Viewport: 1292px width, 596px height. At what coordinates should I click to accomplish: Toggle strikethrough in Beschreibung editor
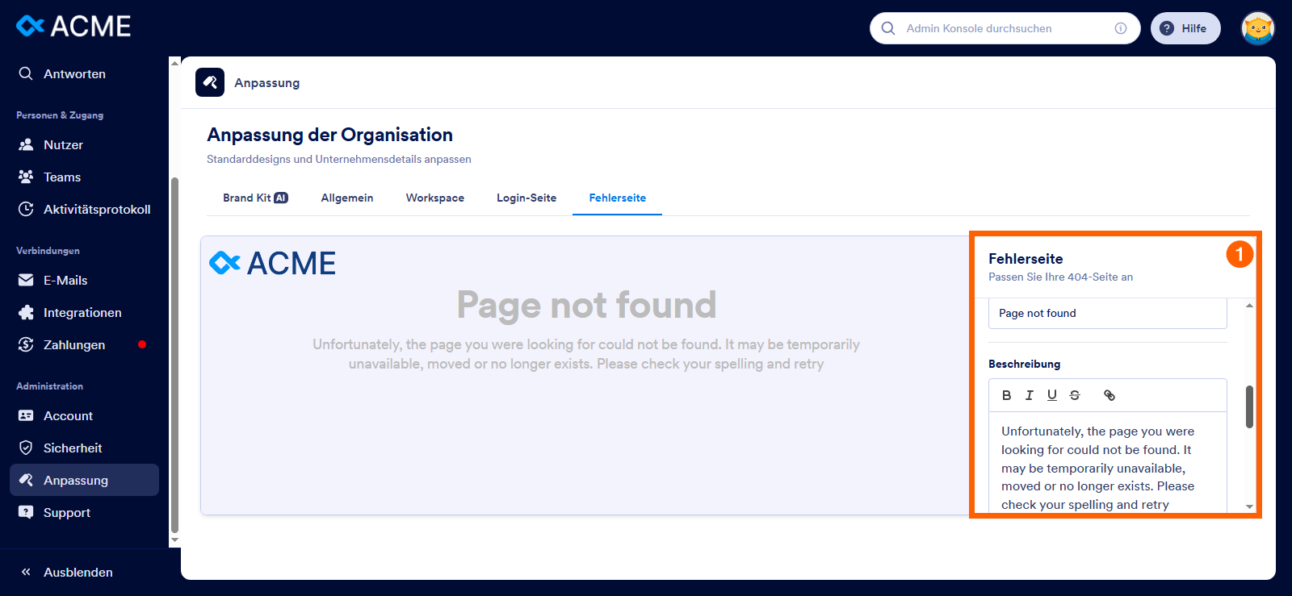coord(1074,395)
